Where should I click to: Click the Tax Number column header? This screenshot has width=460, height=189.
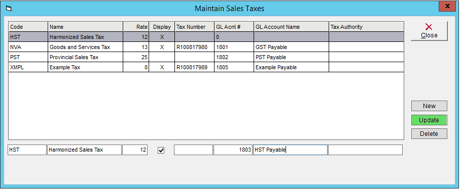(195, 27)
